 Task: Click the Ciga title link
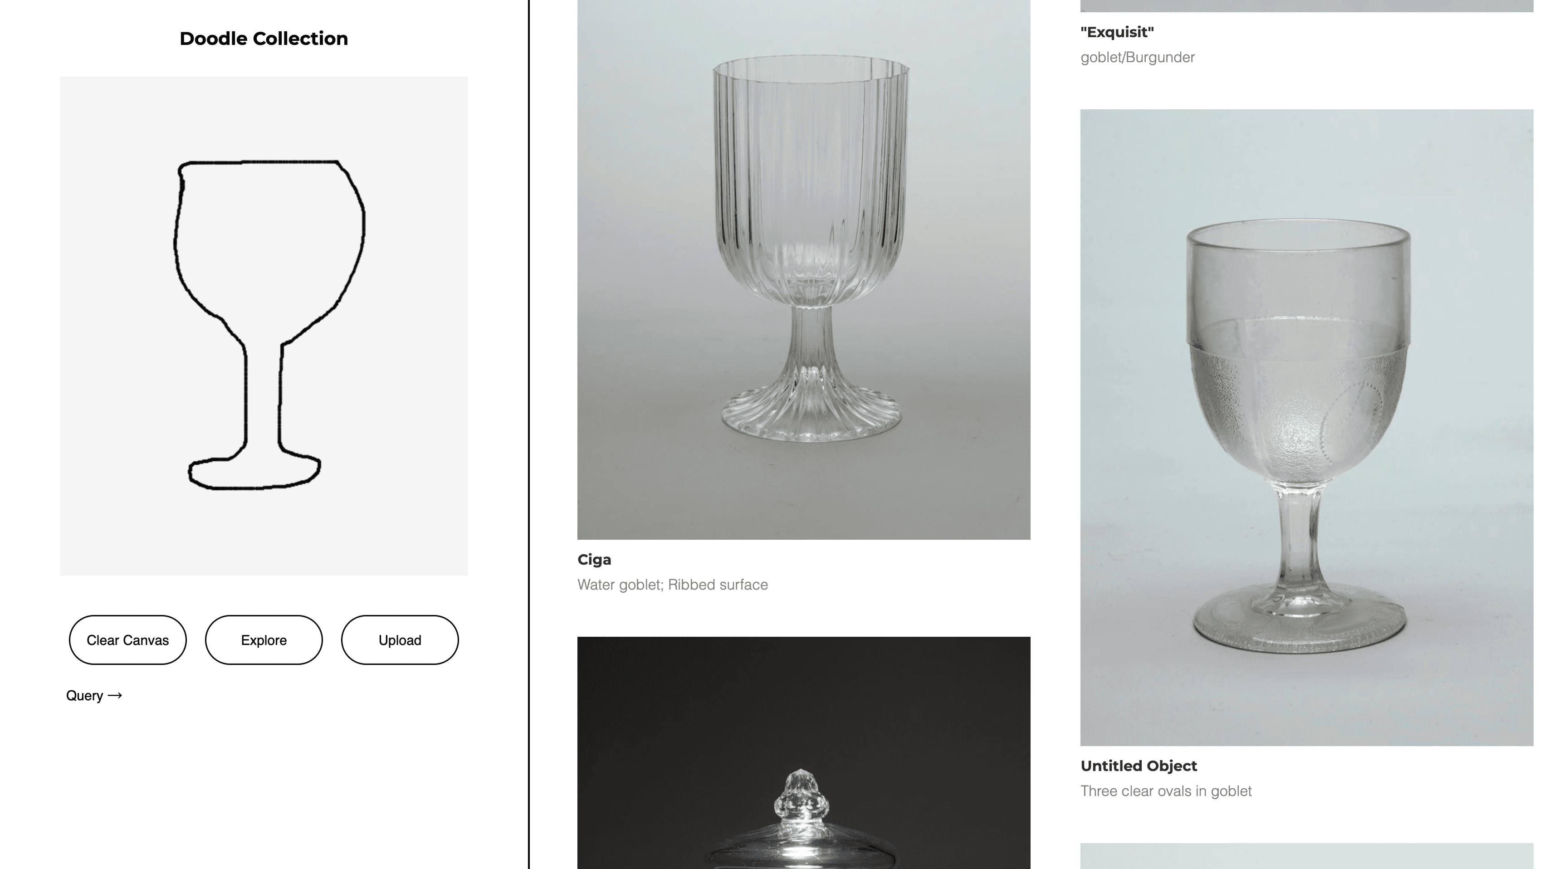[x=594, y=560]
